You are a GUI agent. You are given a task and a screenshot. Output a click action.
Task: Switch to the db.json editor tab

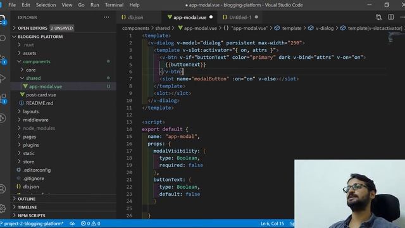coord(139,17)
